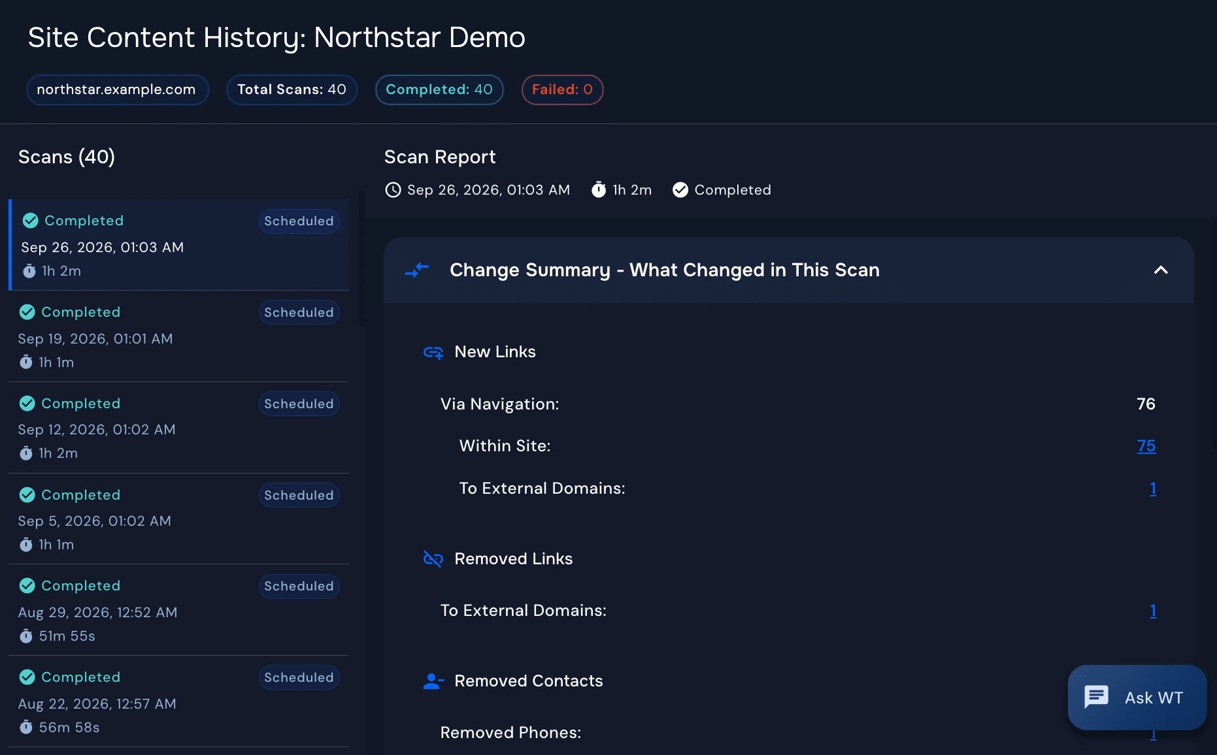Open the Ask WT chat button
The width and height of the screenshot is (1217, 755).
pyautogui.click(x=1137, y=698)
